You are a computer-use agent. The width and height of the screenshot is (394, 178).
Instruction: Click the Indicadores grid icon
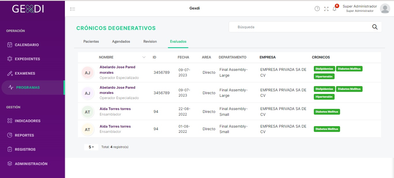(10, 121)
